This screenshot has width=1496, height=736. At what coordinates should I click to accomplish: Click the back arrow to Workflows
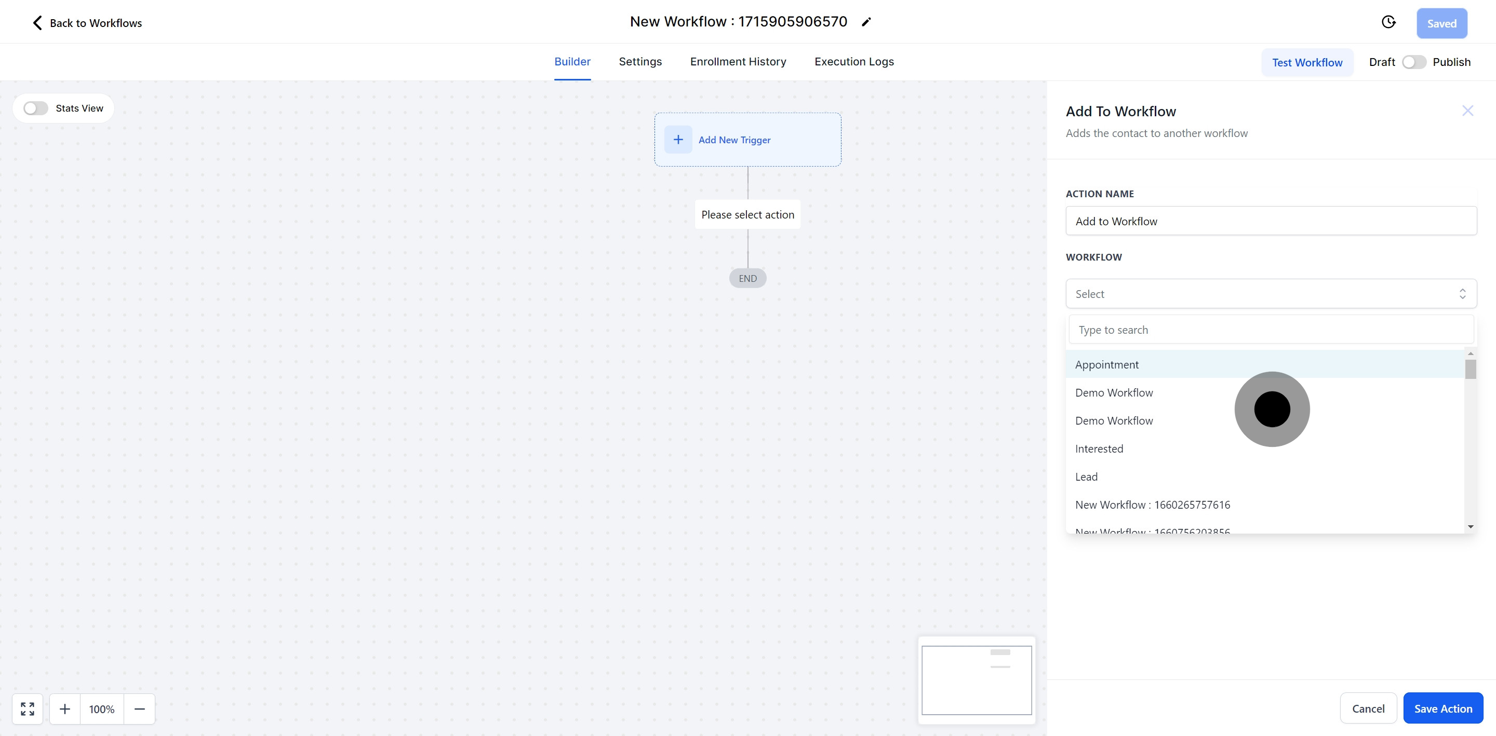coord(37,23)
